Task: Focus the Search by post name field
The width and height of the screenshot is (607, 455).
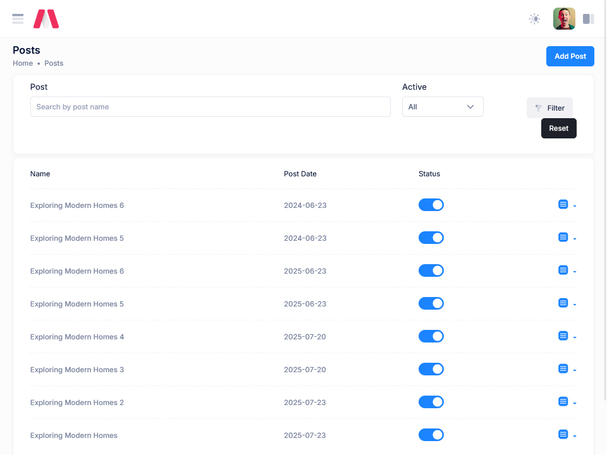Action: tap(210, 107)
